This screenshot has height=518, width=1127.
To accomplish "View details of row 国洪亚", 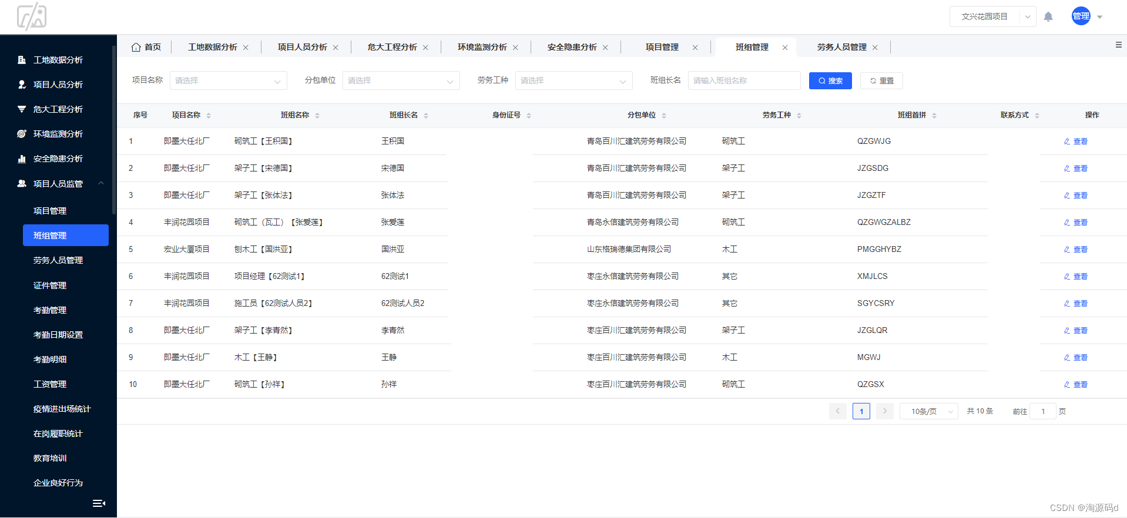I will pos(1076,250).
